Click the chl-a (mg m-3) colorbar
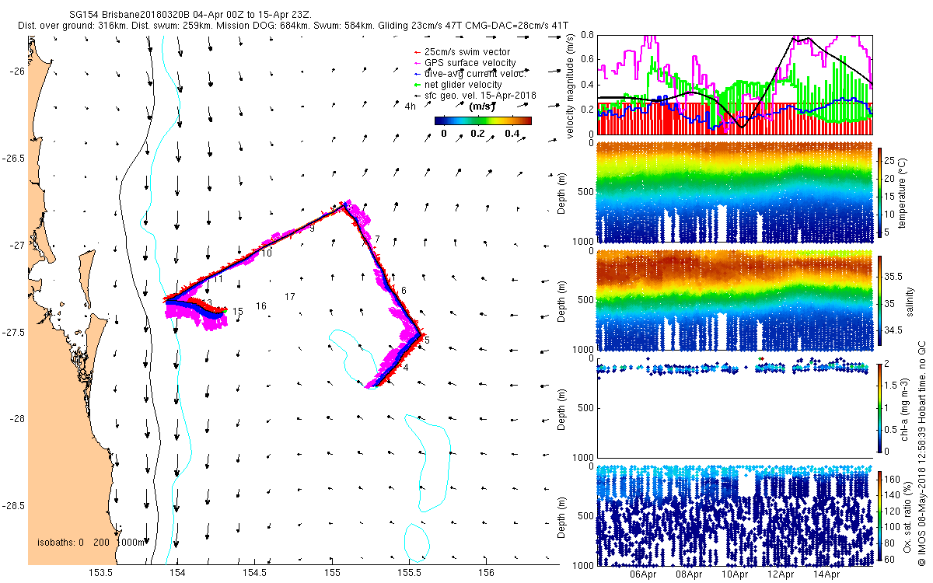The image size is (933, 583). 881,407
